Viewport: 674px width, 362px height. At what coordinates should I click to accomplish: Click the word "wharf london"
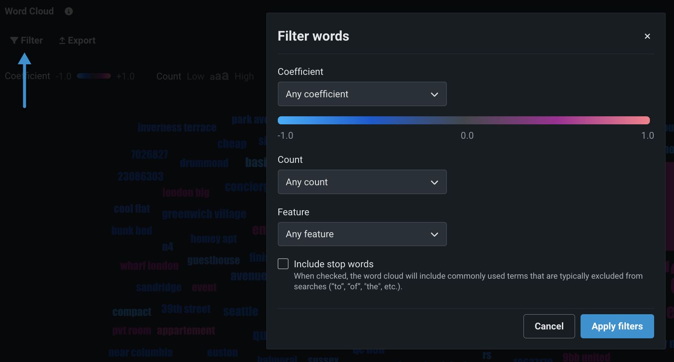click(x=149, y=266)
